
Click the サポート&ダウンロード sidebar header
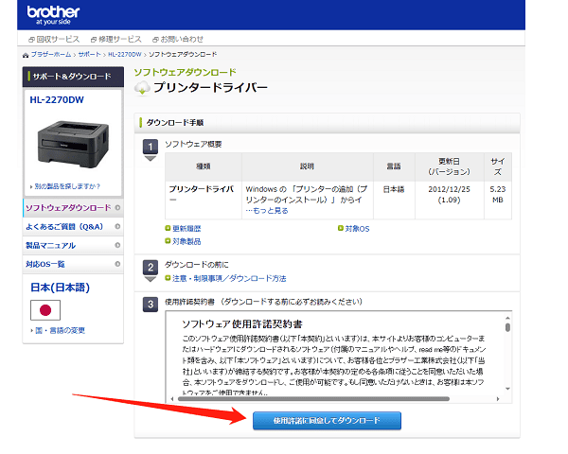[x=73, y=77]
